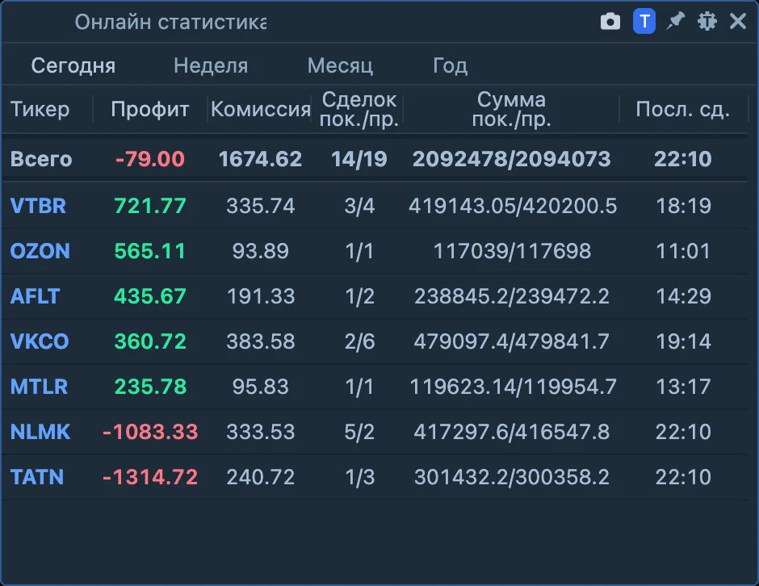Select the MTLR ticker
The width and height of the screenshot is (759, 586).
coord(40,387)
